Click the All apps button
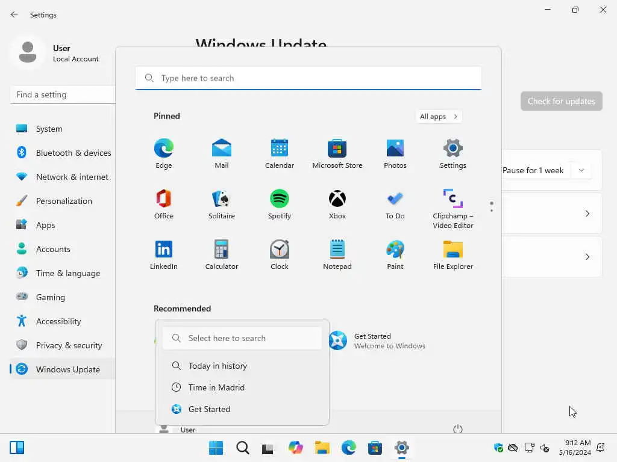The width and height of the screenshot is (617, 462). pos(439,116)
